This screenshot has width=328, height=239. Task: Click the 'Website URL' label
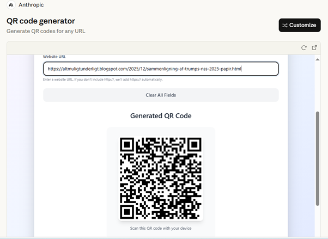pyautogui.click(x=54, y=57)
